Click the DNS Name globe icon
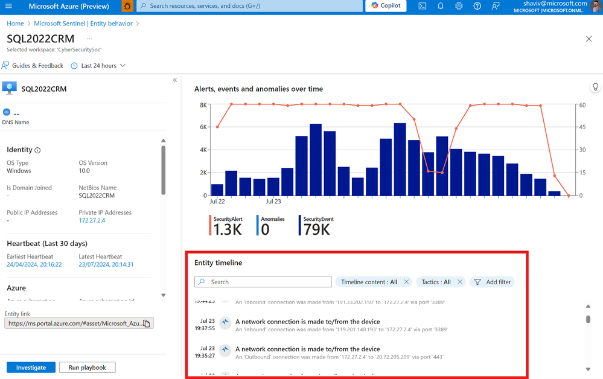Image resolution: width=603 pixels, height=379 pixels. pos(7,112)
